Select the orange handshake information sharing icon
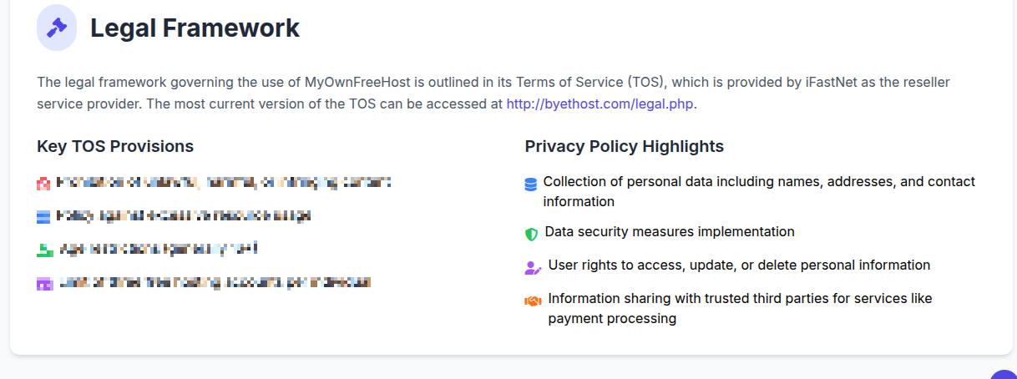Viewport: 1017px width, 379px height. (533, 301)
